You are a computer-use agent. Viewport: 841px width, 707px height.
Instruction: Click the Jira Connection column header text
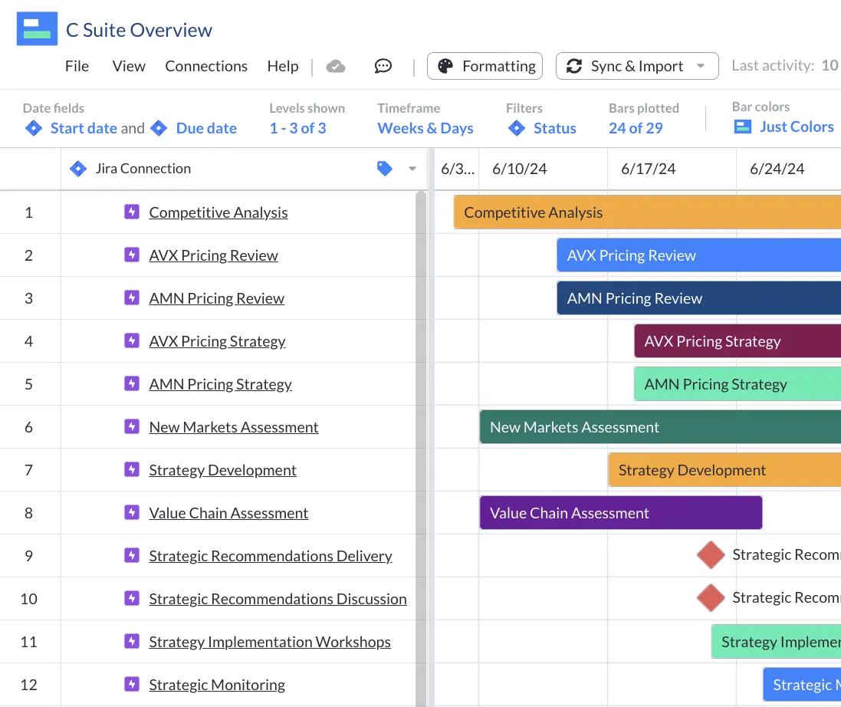pyautogui.click(x=143, y=169)
